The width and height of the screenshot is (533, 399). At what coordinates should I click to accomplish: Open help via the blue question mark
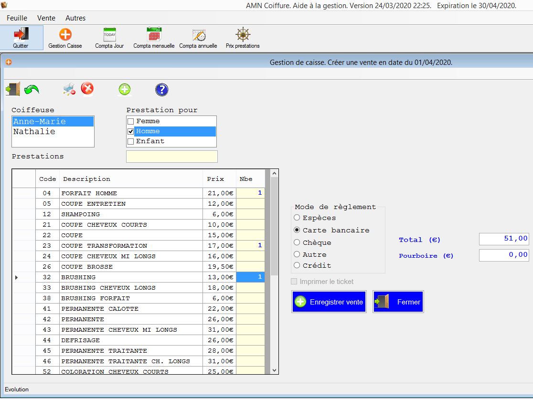(x=161, y=89)
